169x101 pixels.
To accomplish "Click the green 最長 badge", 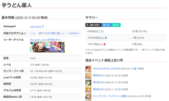I will 116,25.
